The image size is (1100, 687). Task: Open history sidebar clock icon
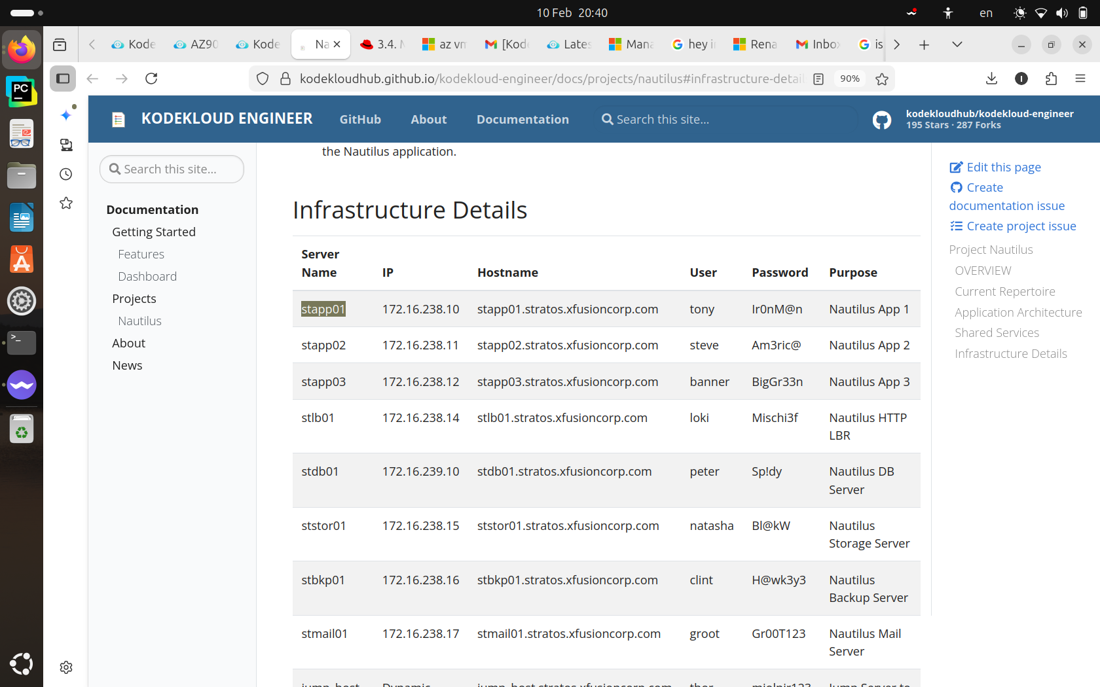pyautogui.click(x=66, y=174)
